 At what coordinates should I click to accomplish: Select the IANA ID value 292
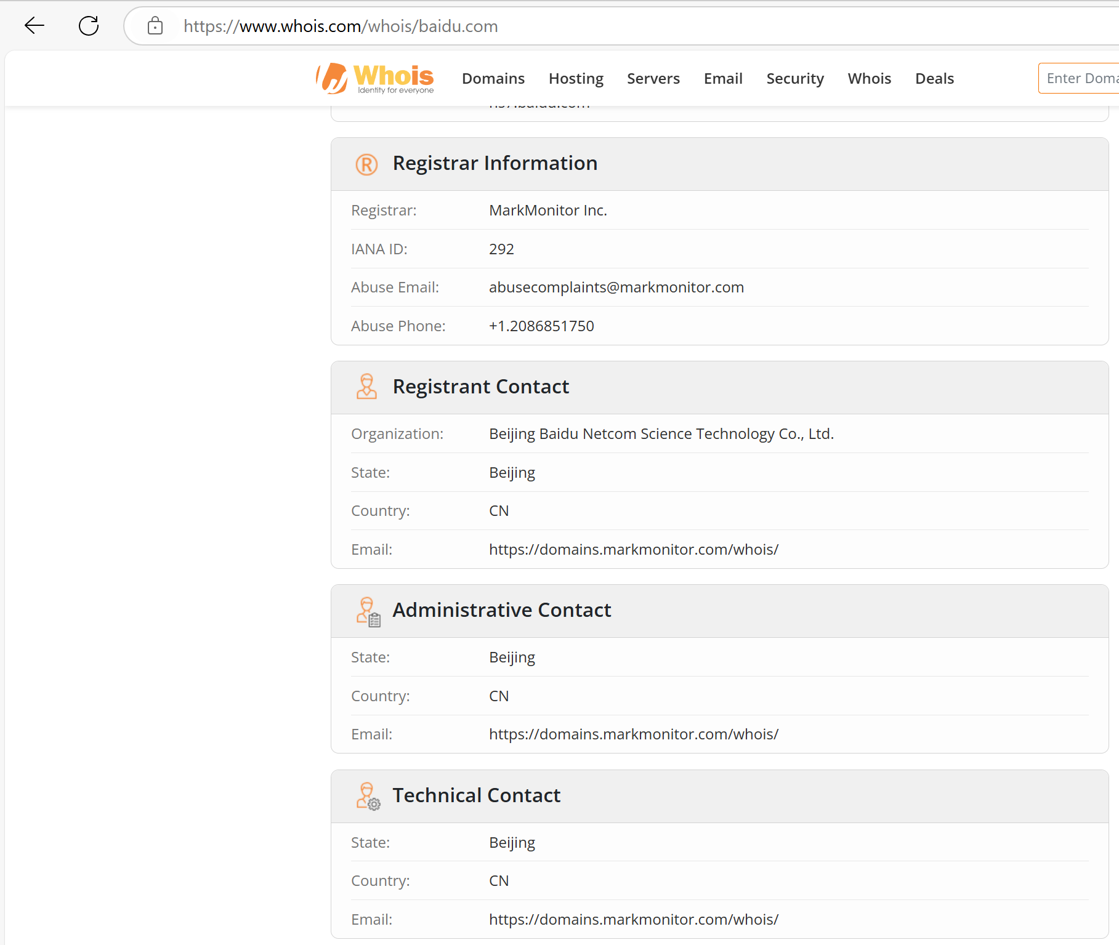coord(501,249)
